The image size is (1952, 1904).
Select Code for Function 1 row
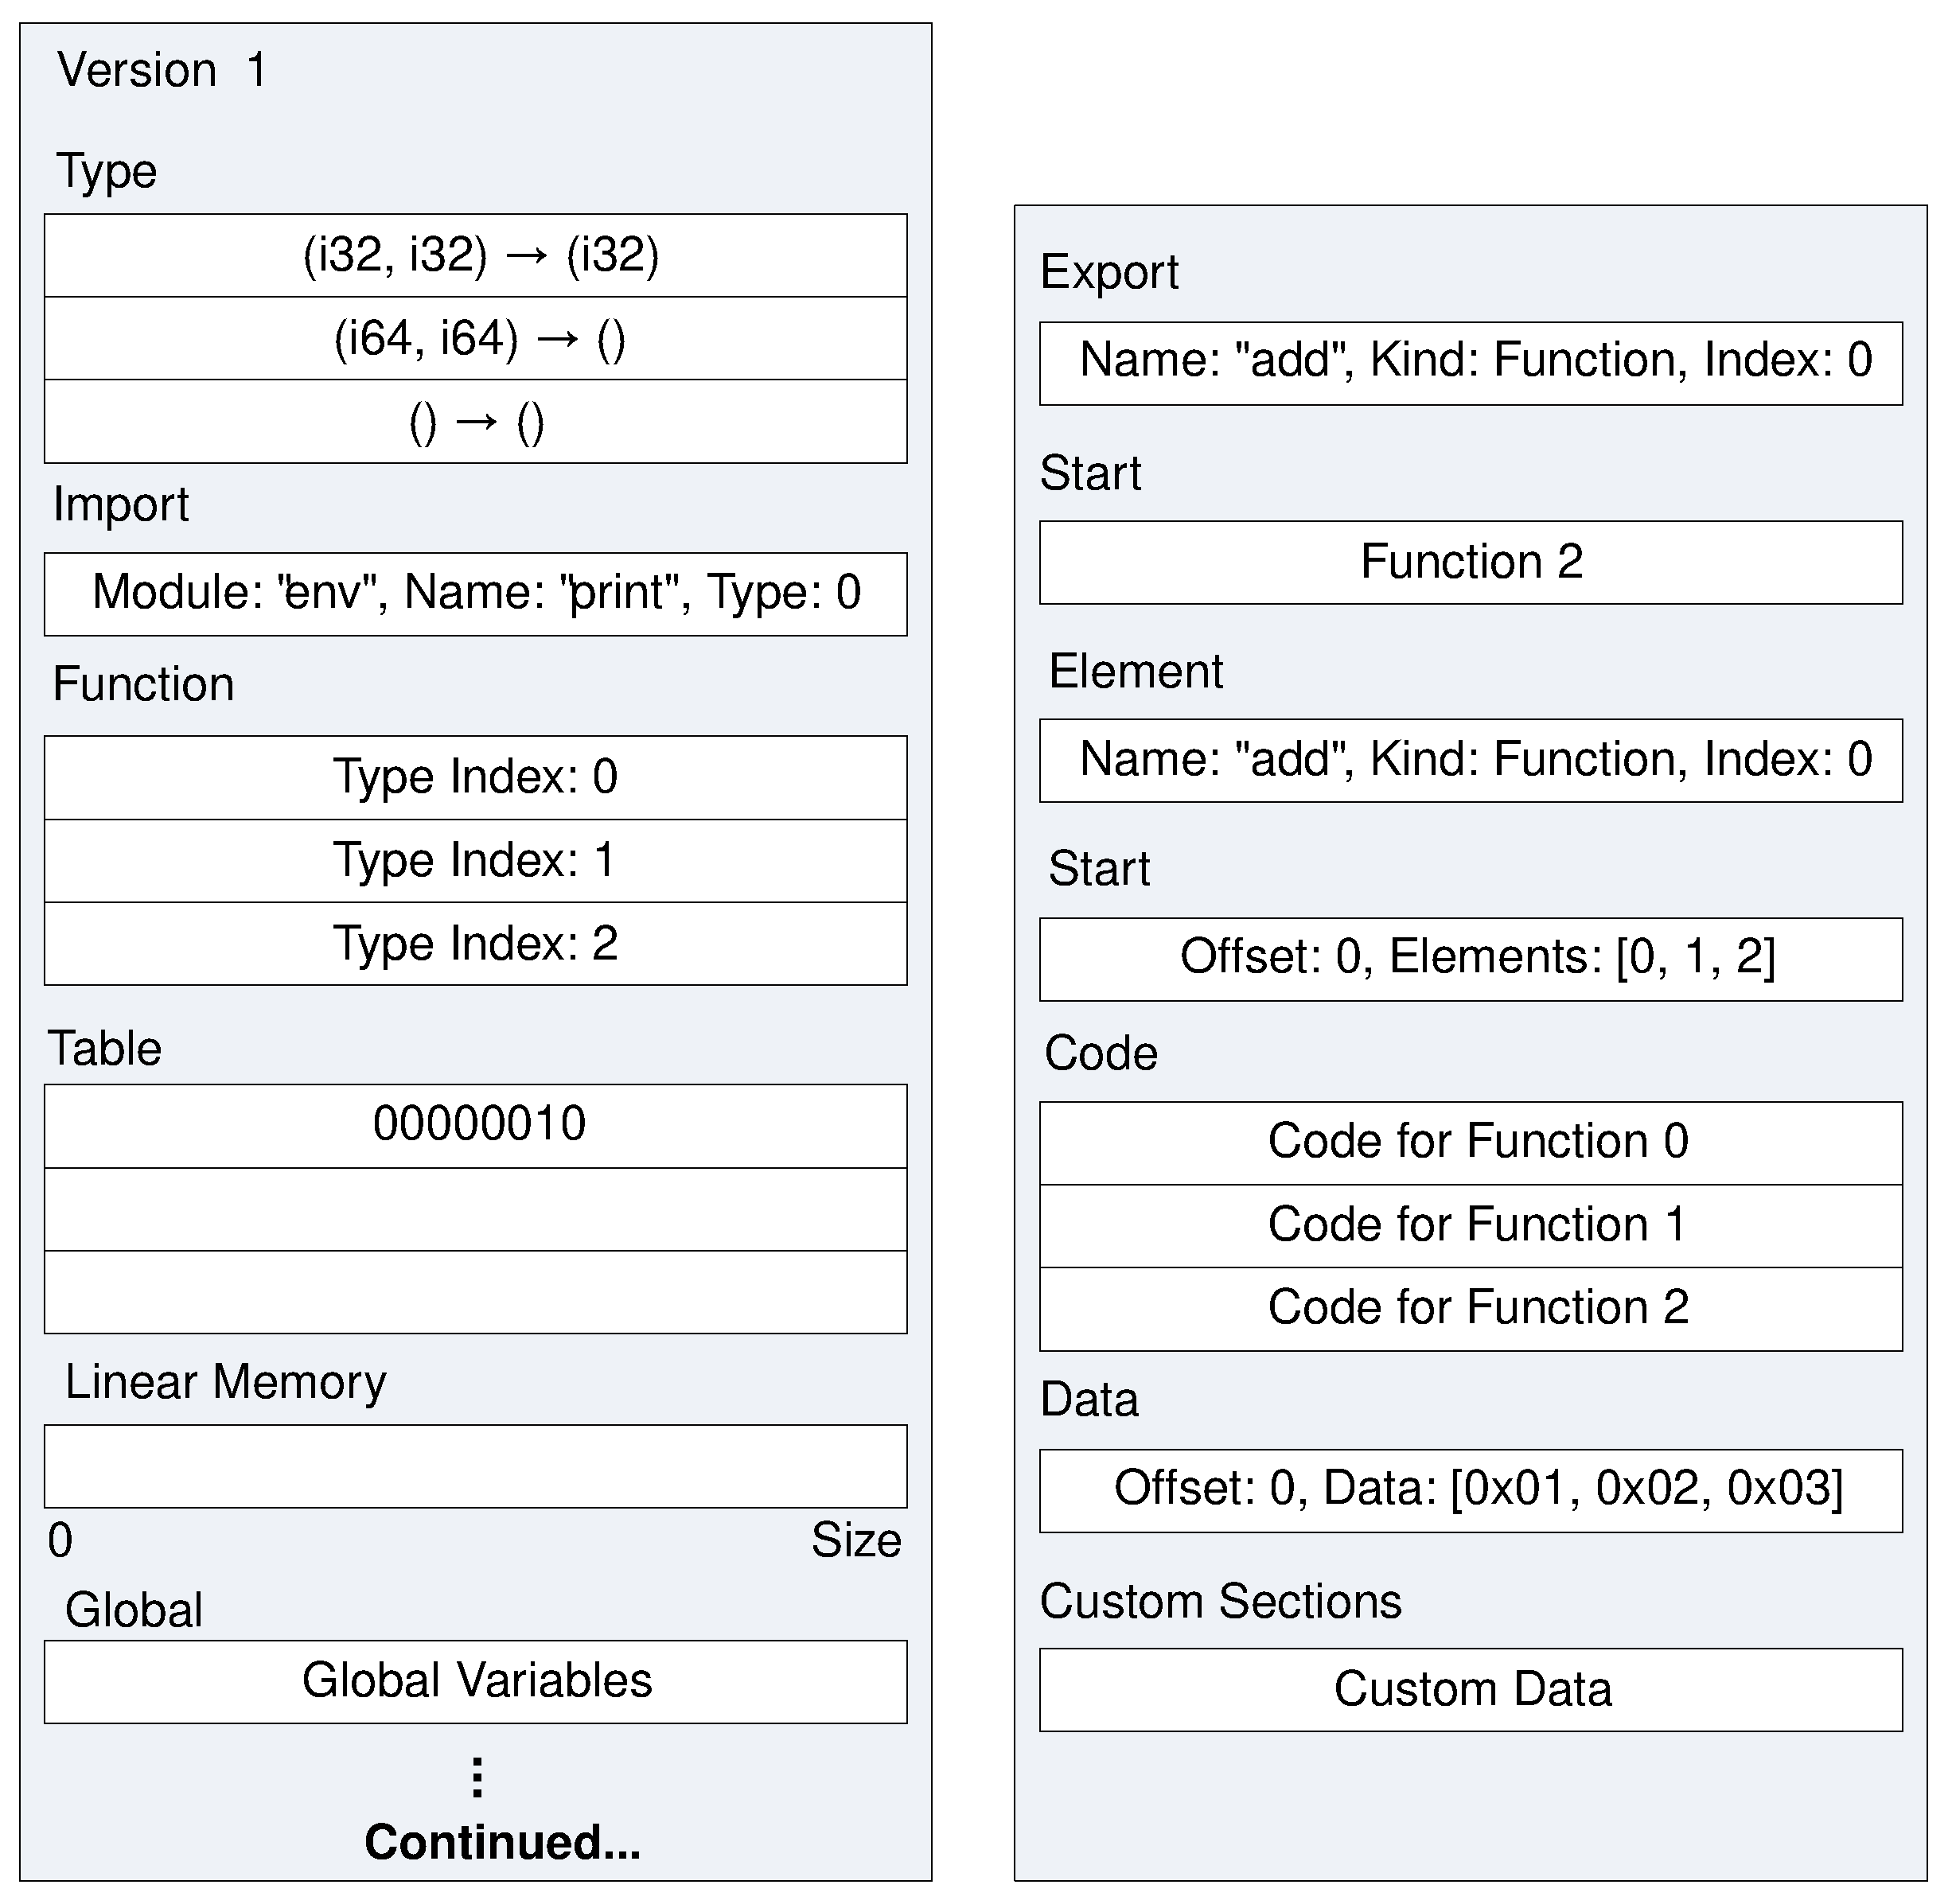[x=1470, y=1225]
